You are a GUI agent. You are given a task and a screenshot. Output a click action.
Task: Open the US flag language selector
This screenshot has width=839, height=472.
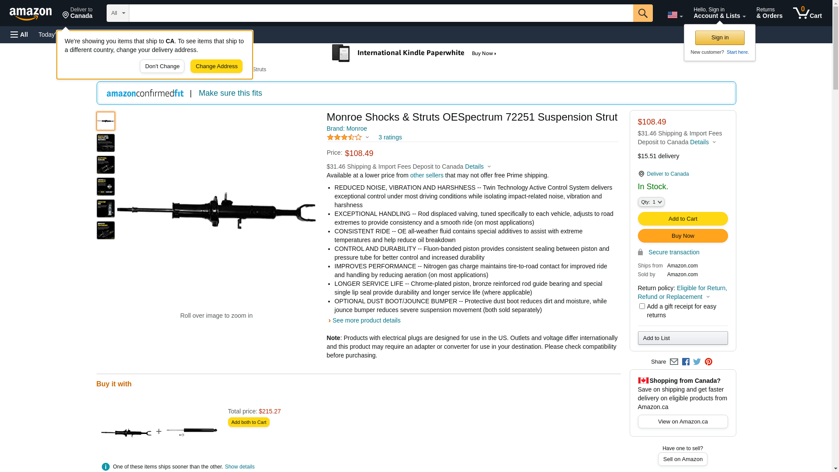pyautogui.click(x=675, y=15)
